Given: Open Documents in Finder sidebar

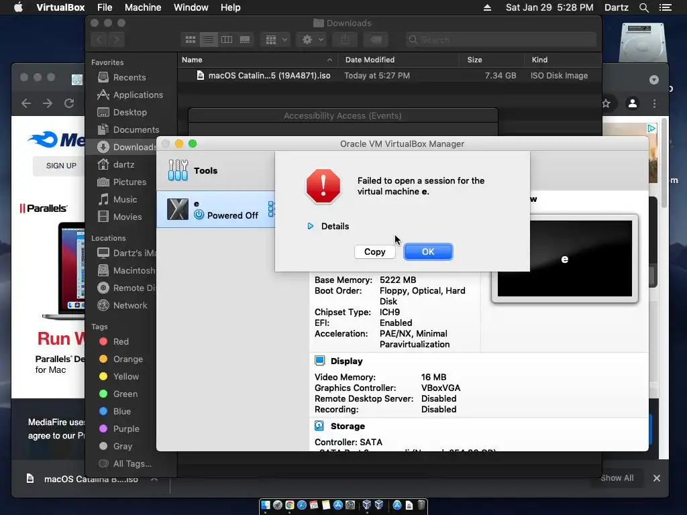Looking at the screenshot, I should point(128,129).
